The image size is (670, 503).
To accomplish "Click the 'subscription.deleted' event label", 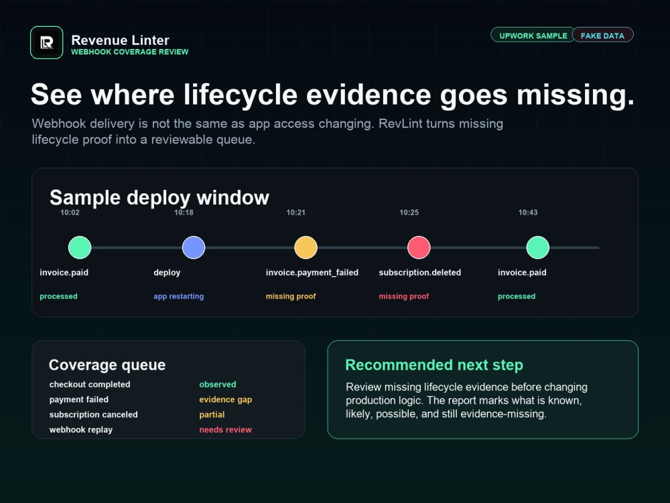I will [419, 273].
